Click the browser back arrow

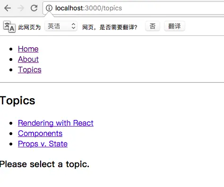(8, 8)
